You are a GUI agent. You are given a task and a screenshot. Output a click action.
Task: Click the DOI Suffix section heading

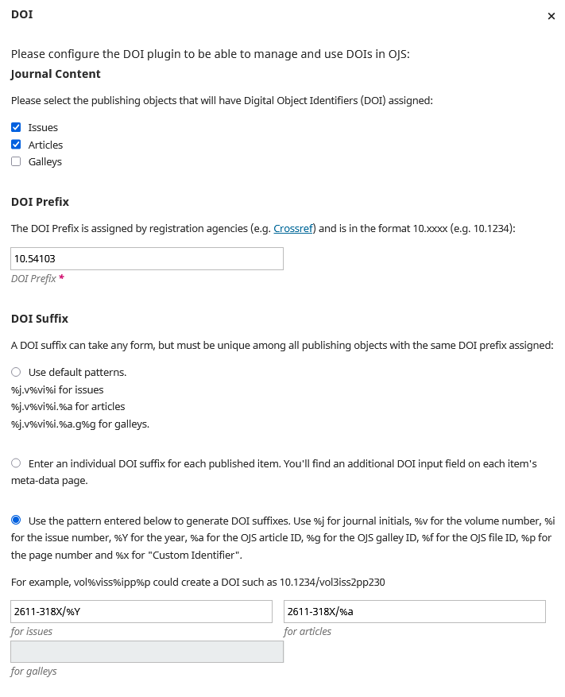coord(40,319)
